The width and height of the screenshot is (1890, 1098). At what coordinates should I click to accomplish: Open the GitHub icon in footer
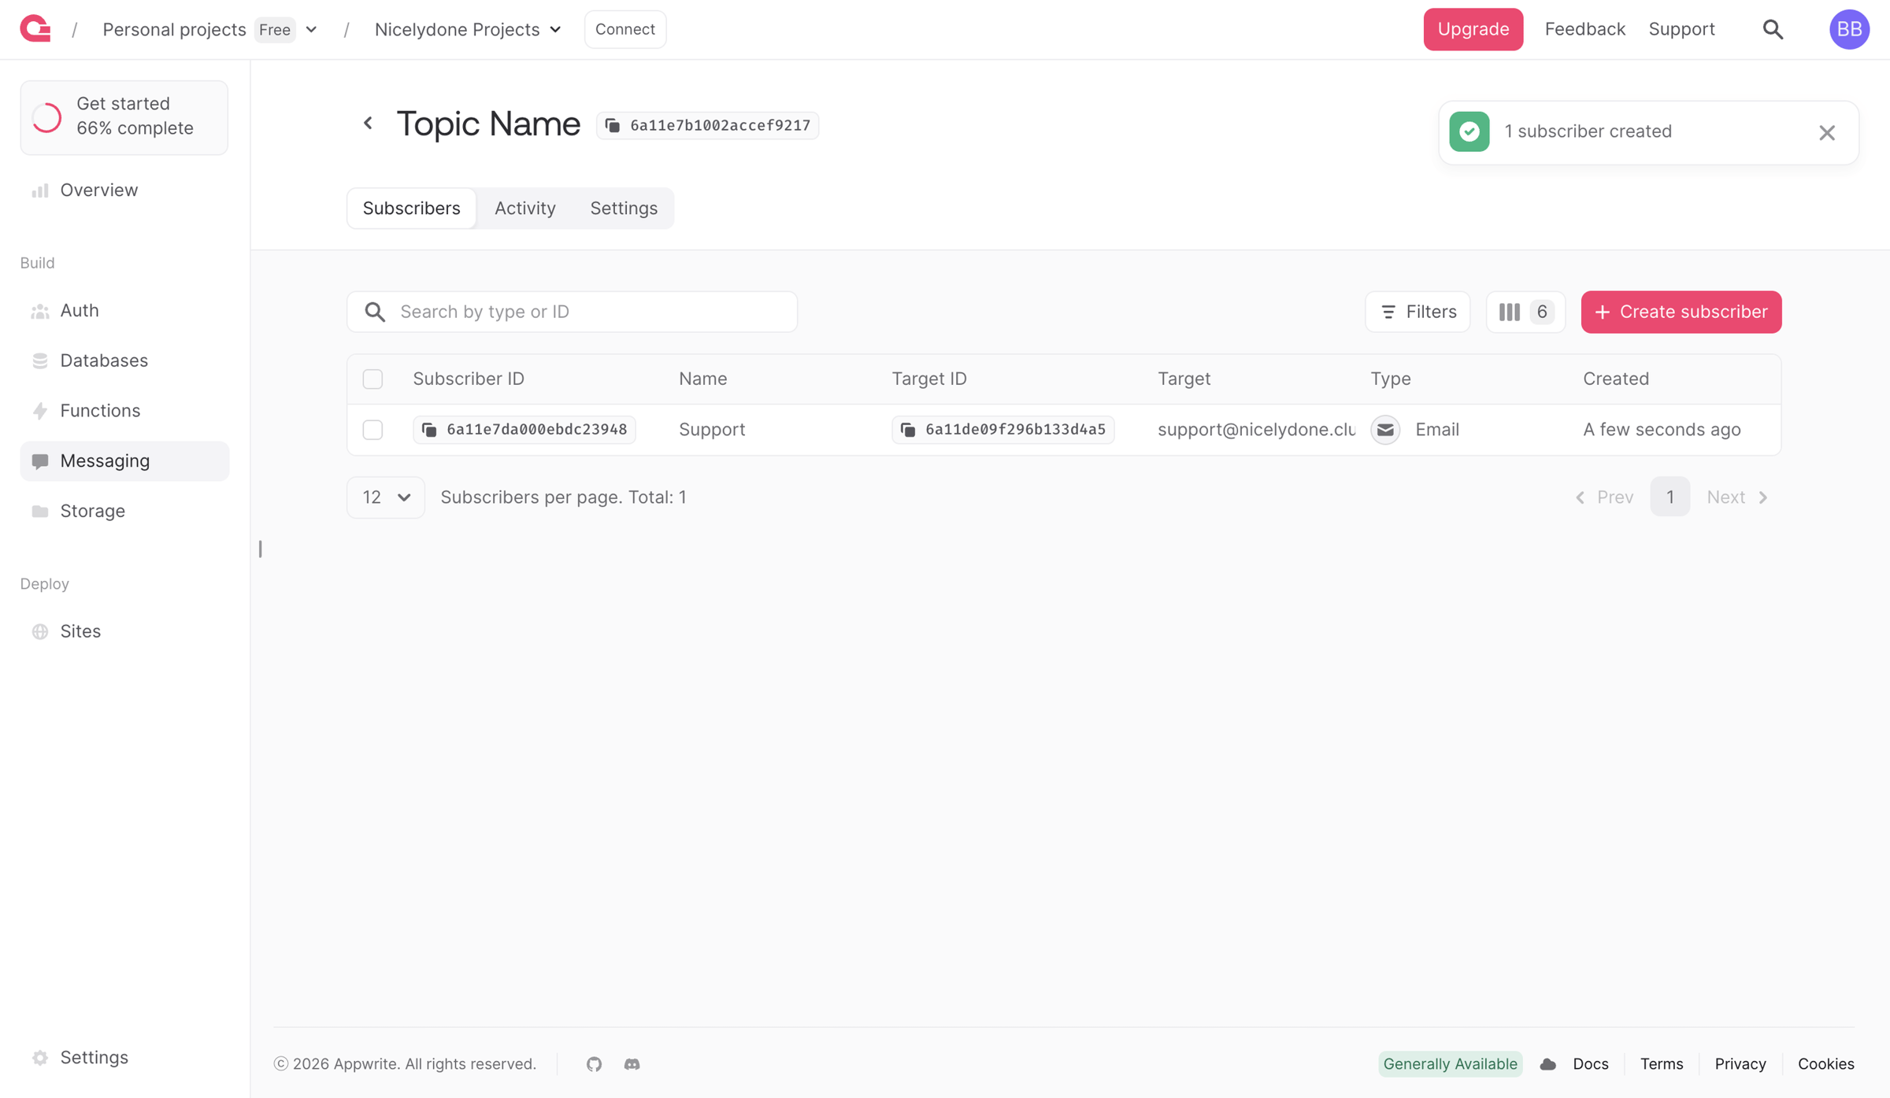pyautogui.click(x=594, y=1063)
